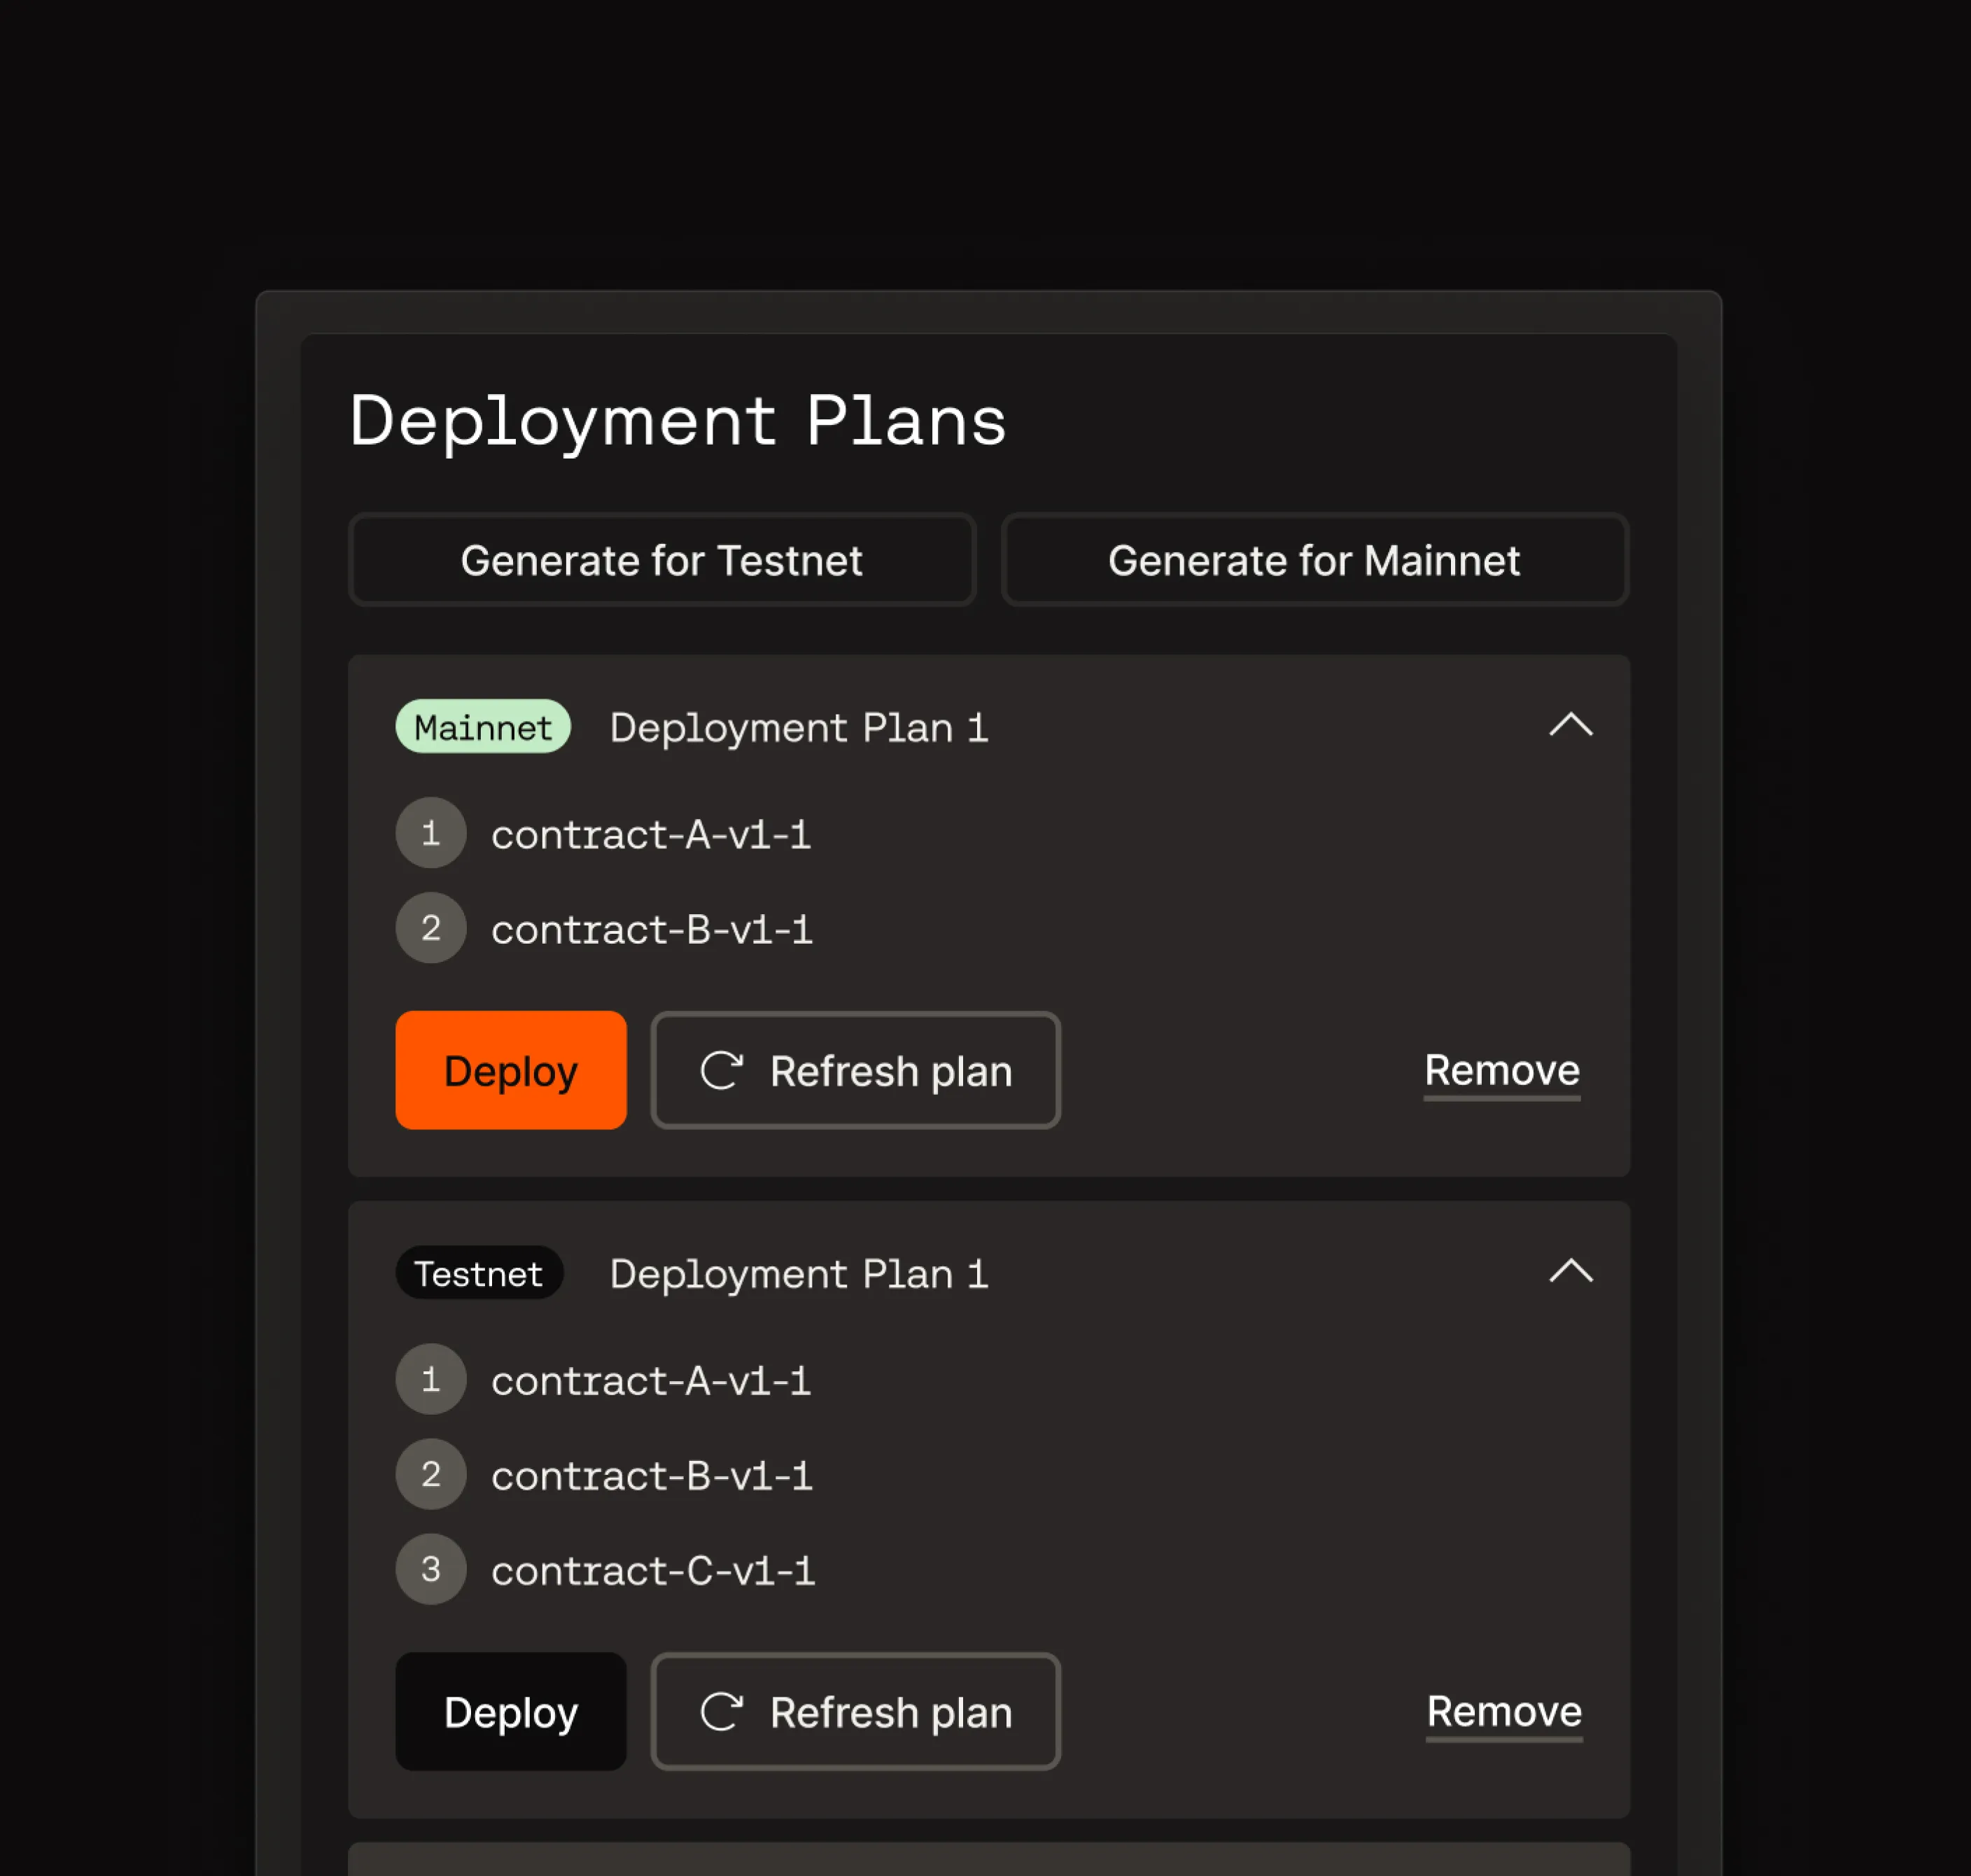Remove the Testnet deployment plan
Image resolution: width=1971 pixels, height=1876 pixels.
(1503, 1711)
